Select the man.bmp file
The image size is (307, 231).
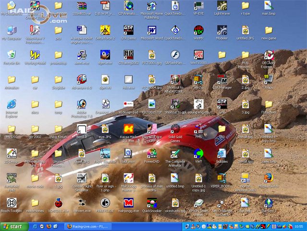click(269, 6)
